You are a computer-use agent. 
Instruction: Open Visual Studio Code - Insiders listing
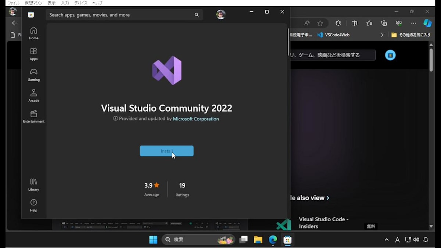[324, 223]
